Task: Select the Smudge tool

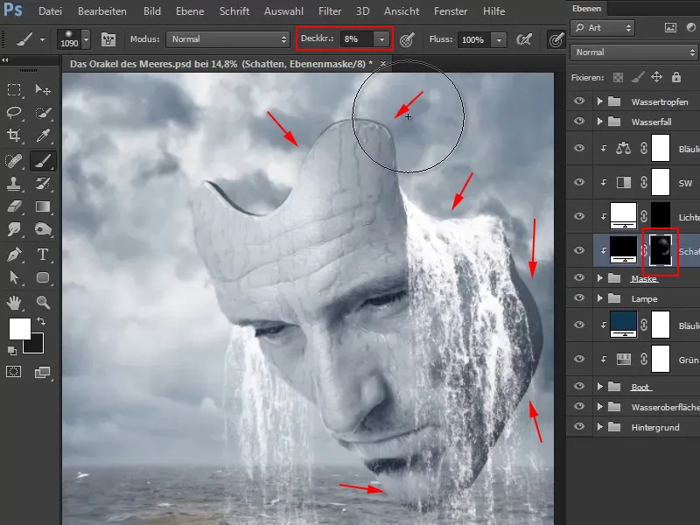Action: tap(14, 229)
